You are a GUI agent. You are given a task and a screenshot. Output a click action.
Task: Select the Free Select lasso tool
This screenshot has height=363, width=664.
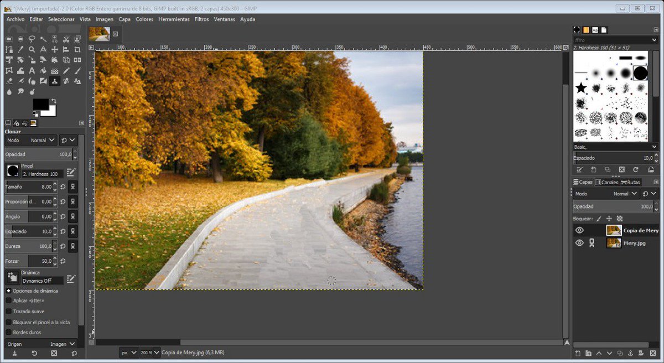pyautogui.click(x=32, y=39)
